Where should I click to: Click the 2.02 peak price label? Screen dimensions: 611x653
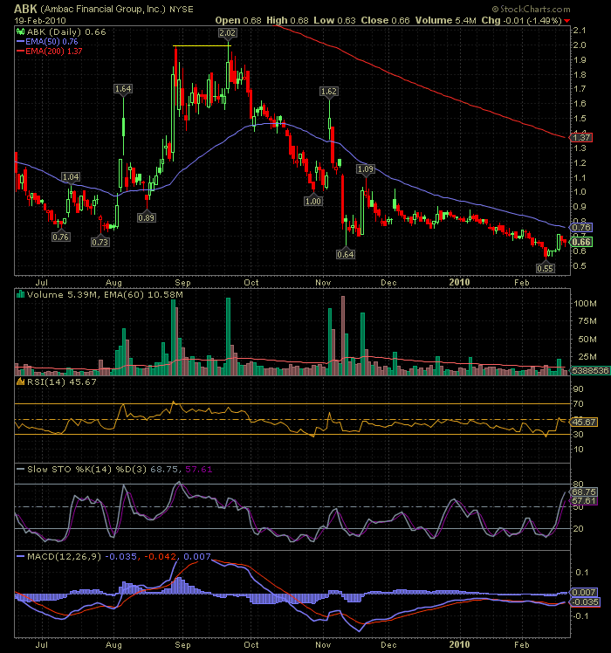[228, 33]
